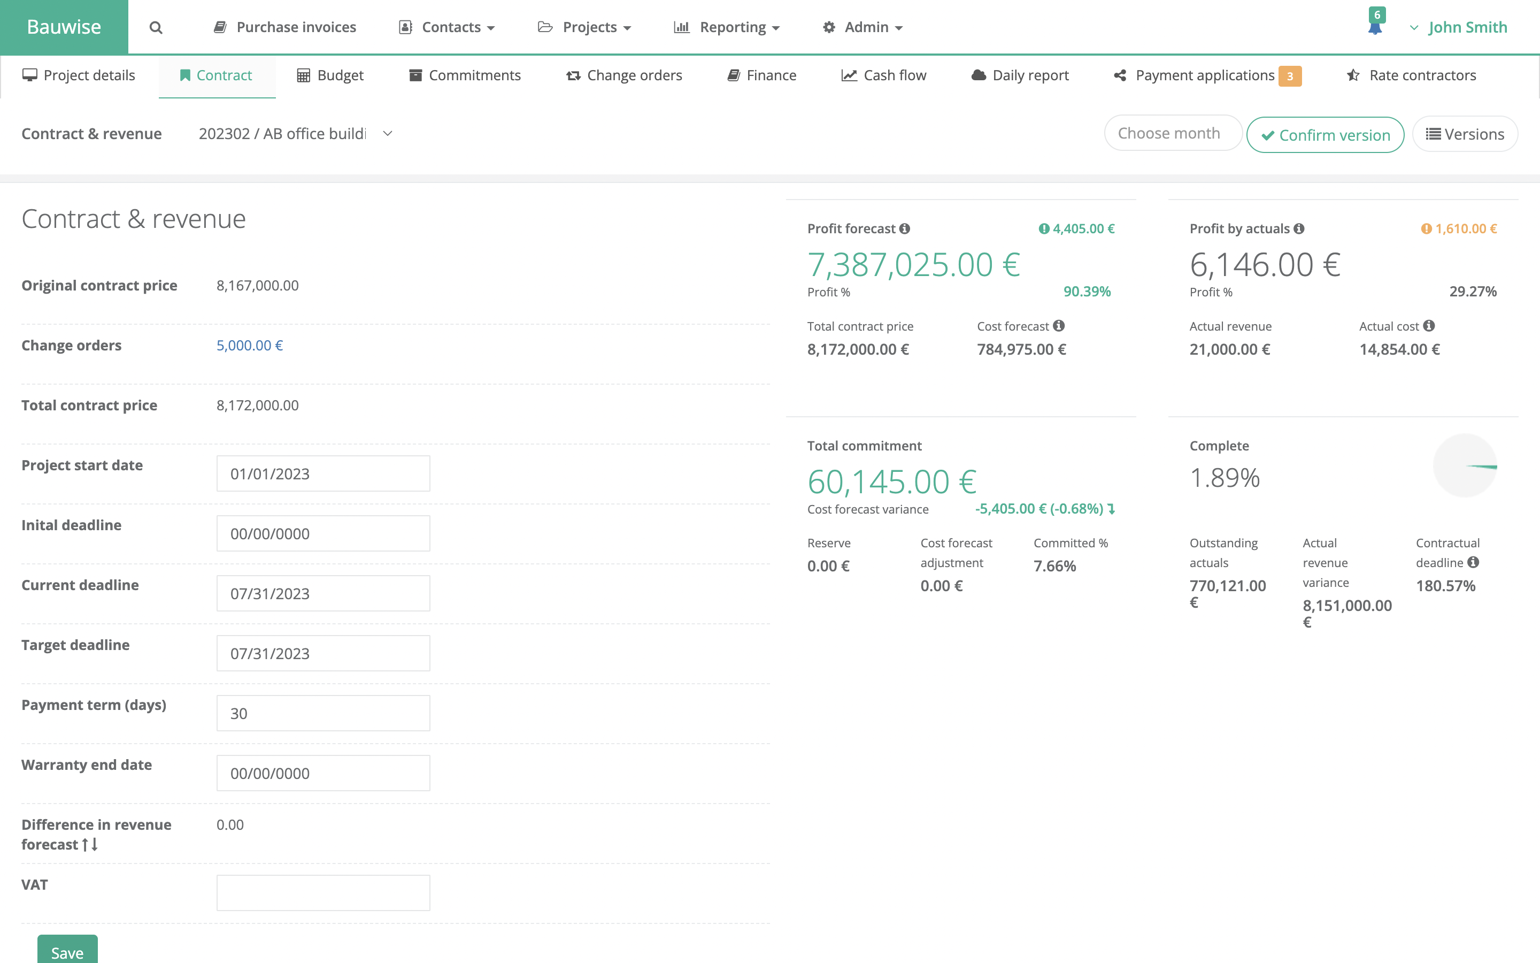Screen dimensions: 1540x963
Task: Open the Reporting dropdown menu
Action: [727, 27]
